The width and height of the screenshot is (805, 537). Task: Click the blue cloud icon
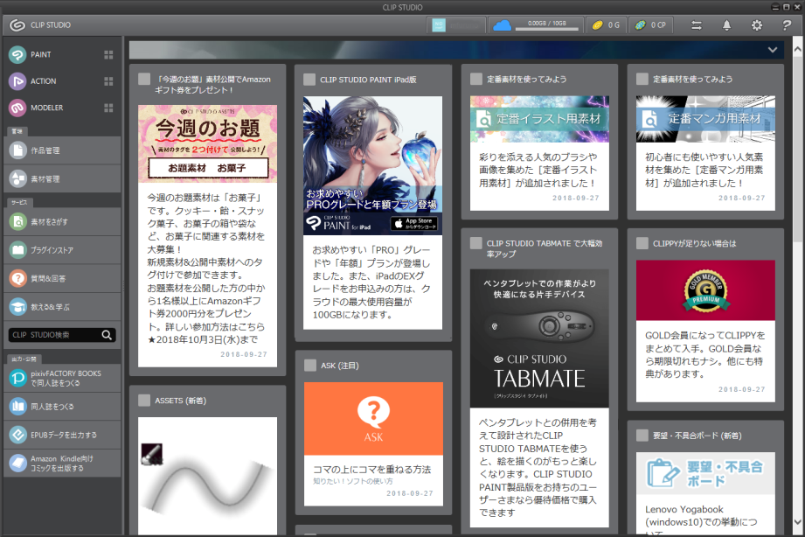(x=502, y=24)
